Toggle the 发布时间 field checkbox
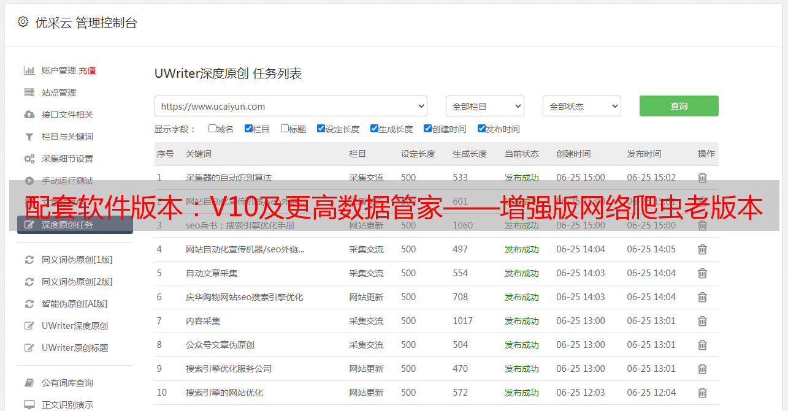 pyautogui.click(x=481, y=129)
